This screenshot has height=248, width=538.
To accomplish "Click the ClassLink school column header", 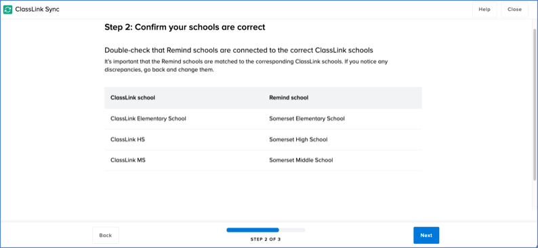I will [133, 98].
